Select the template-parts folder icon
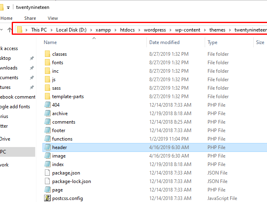The image size is (267, 202). (47, 97)
